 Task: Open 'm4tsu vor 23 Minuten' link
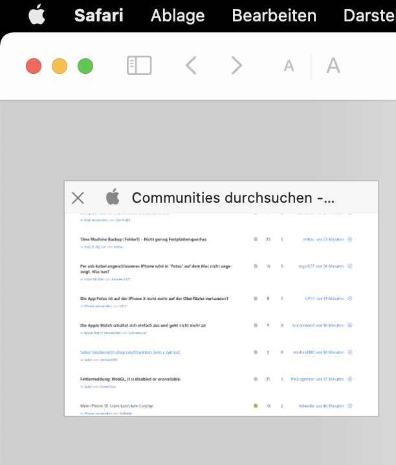click(324, 240)
